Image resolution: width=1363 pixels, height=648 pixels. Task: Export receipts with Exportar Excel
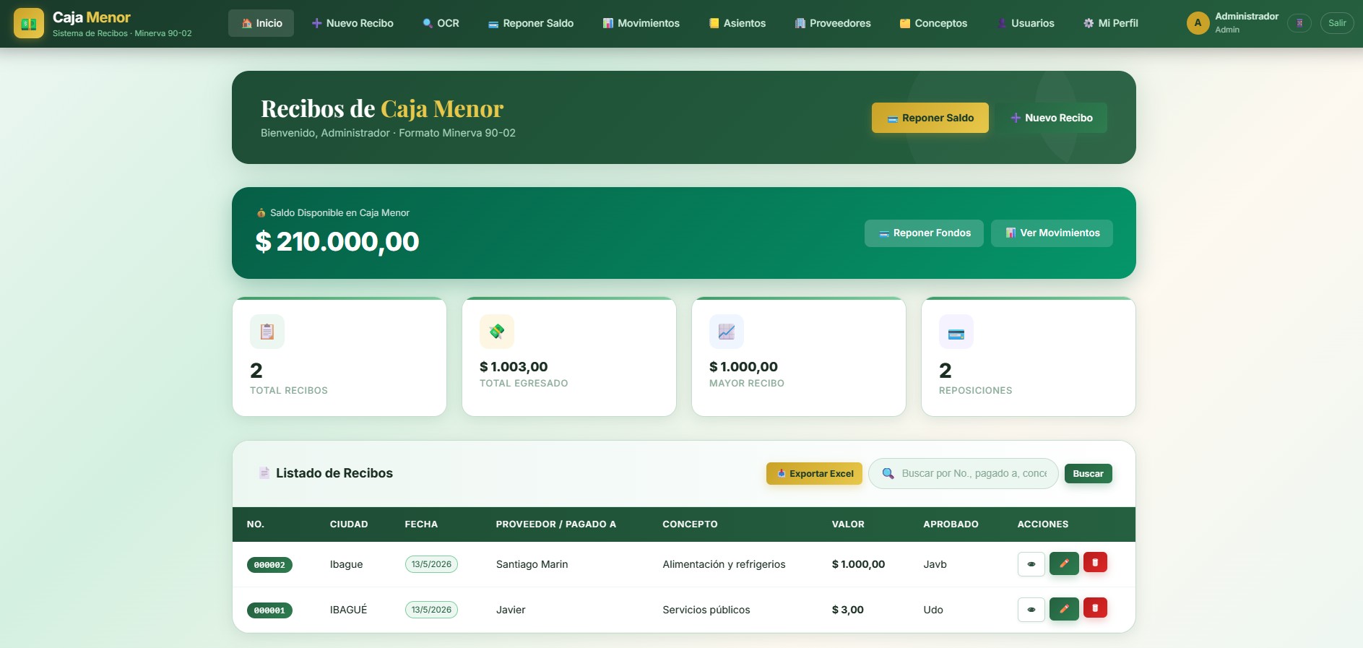point(814,474)
